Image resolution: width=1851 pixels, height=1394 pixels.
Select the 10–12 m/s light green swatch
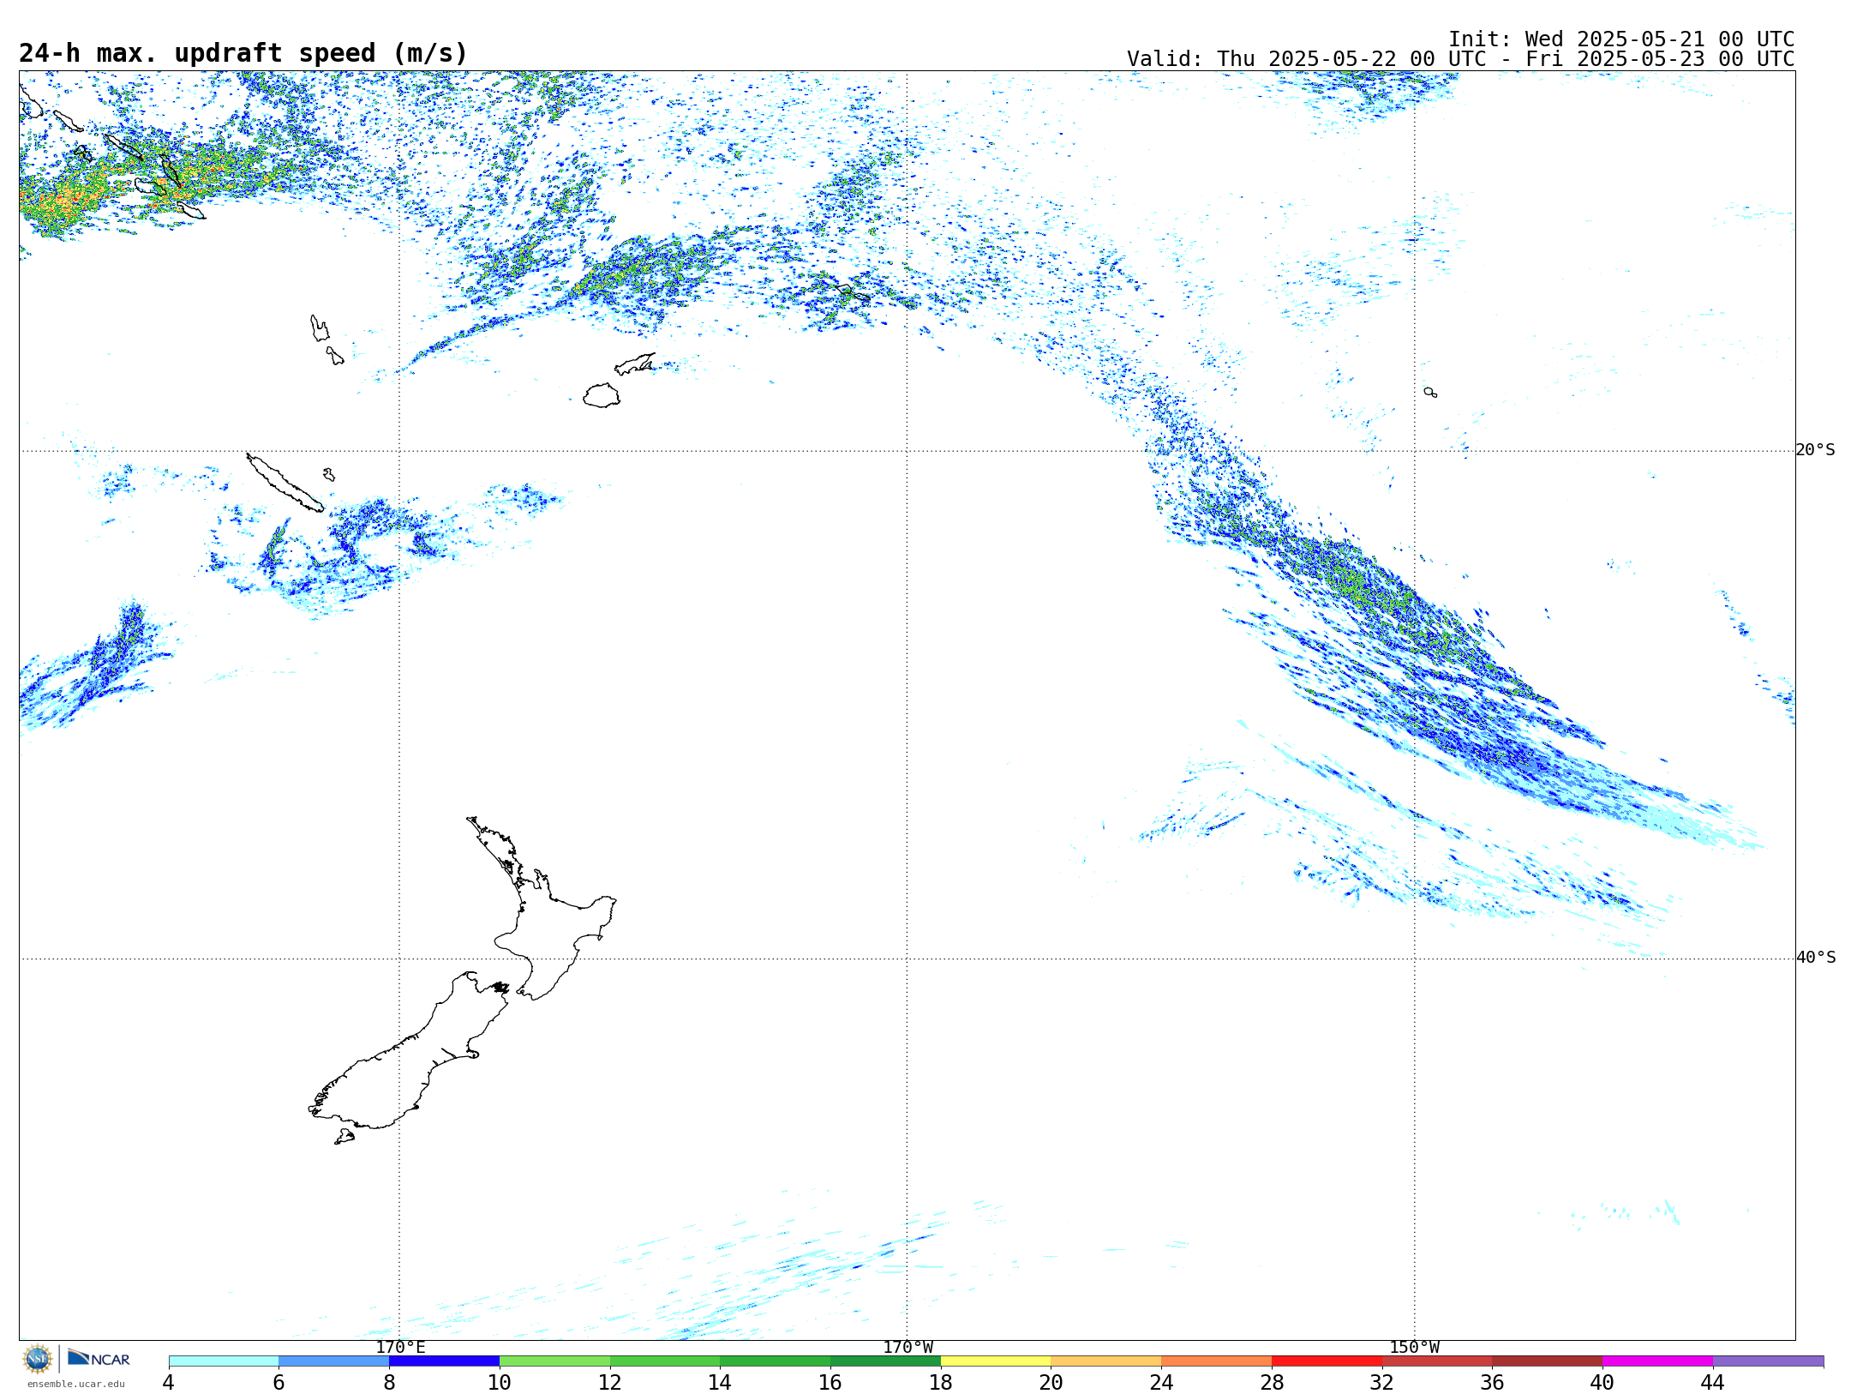[x=554, y=1361]
